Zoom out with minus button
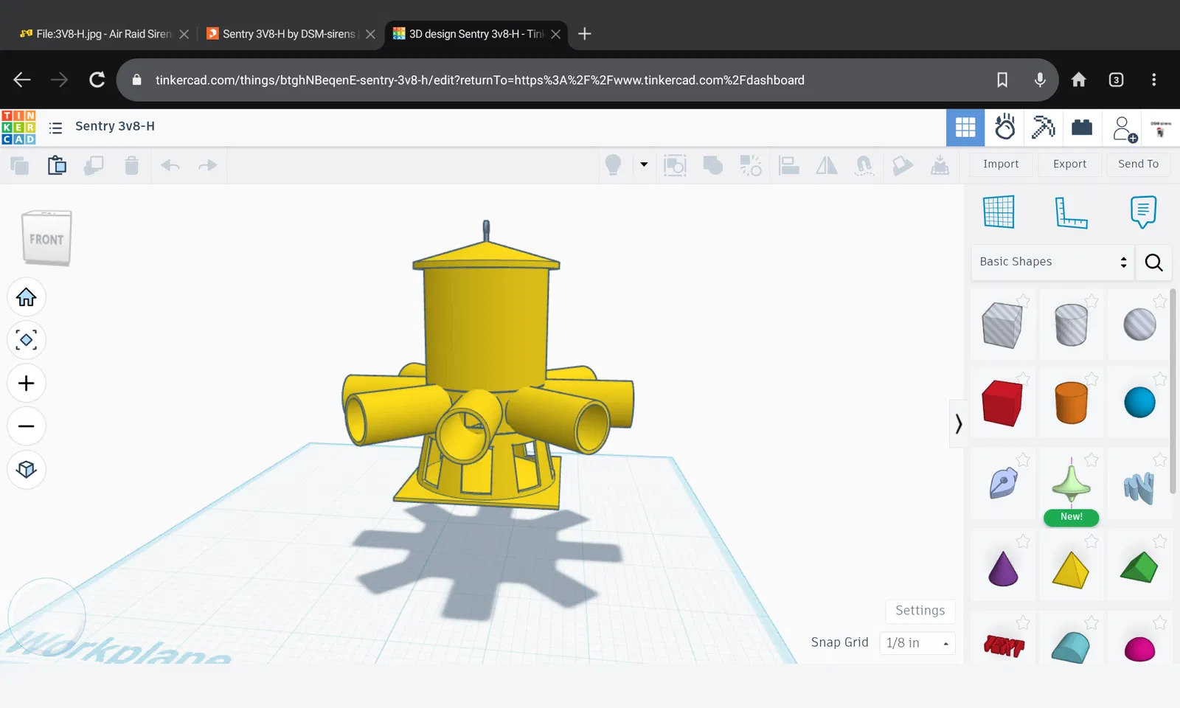This screenshot has height=708, width=1180. tap(27, 426)
